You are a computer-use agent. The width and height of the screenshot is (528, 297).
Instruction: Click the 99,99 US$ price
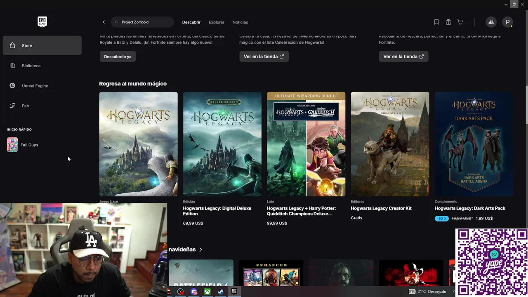pyautogui.click(x=277, y=223)
